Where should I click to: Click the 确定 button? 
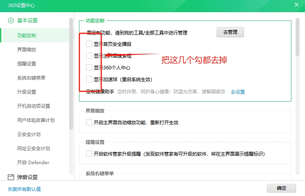click(282, 188)
